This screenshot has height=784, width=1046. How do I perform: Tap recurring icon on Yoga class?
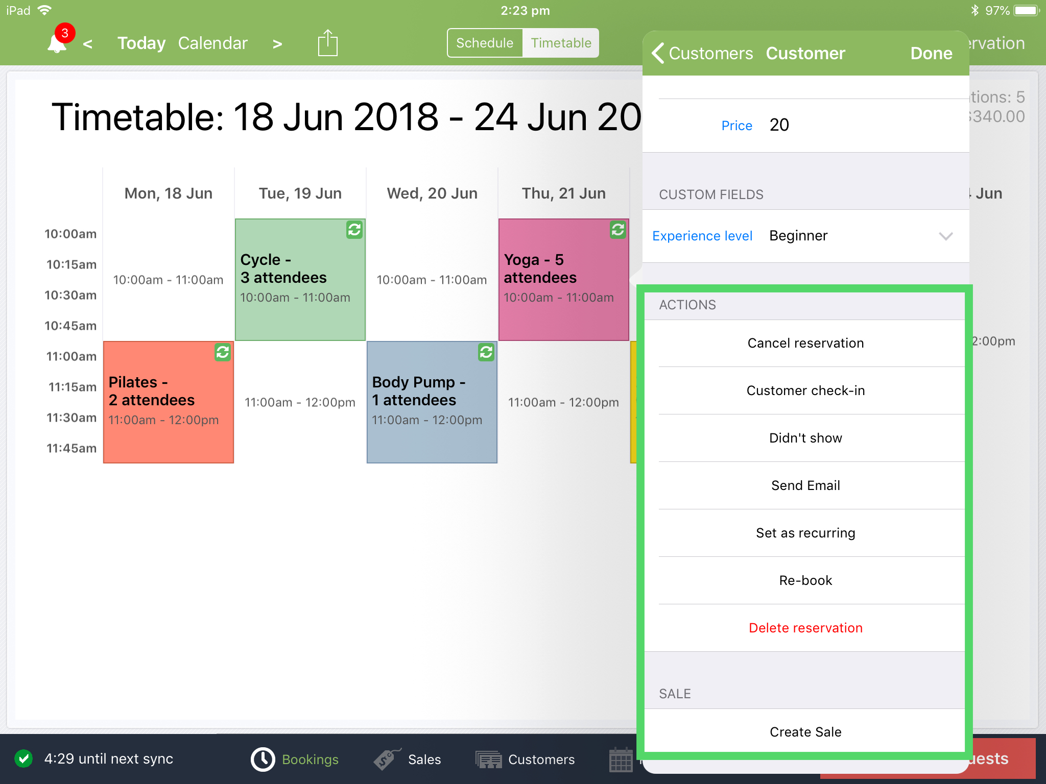618,230
